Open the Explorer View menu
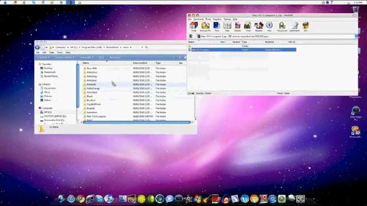This screenshot has width=367, height=206. (x=52, y=53)
